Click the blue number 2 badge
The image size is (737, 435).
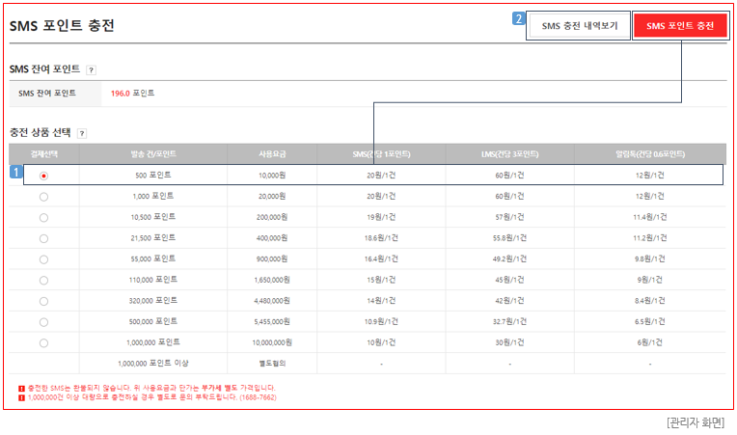pos(518,18)
